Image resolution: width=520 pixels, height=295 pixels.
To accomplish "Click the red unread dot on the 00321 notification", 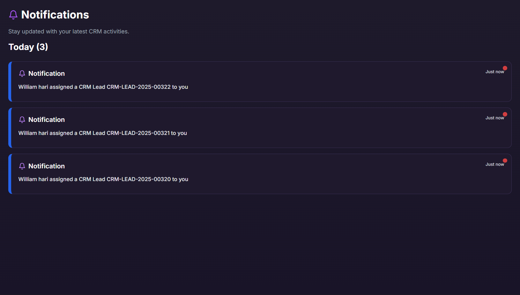I will click(505, 114).
